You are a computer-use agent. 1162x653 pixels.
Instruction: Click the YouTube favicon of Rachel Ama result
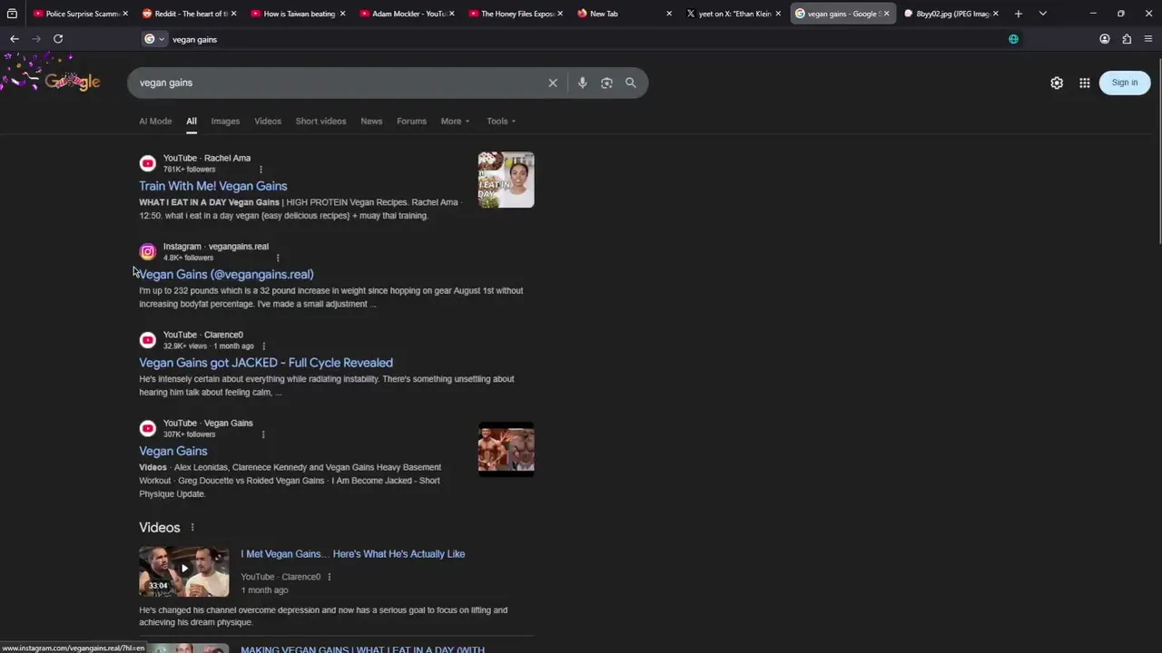coord(147,163)
